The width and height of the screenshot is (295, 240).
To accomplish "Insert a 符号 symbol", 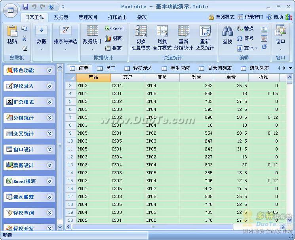I will pos(245,38).
